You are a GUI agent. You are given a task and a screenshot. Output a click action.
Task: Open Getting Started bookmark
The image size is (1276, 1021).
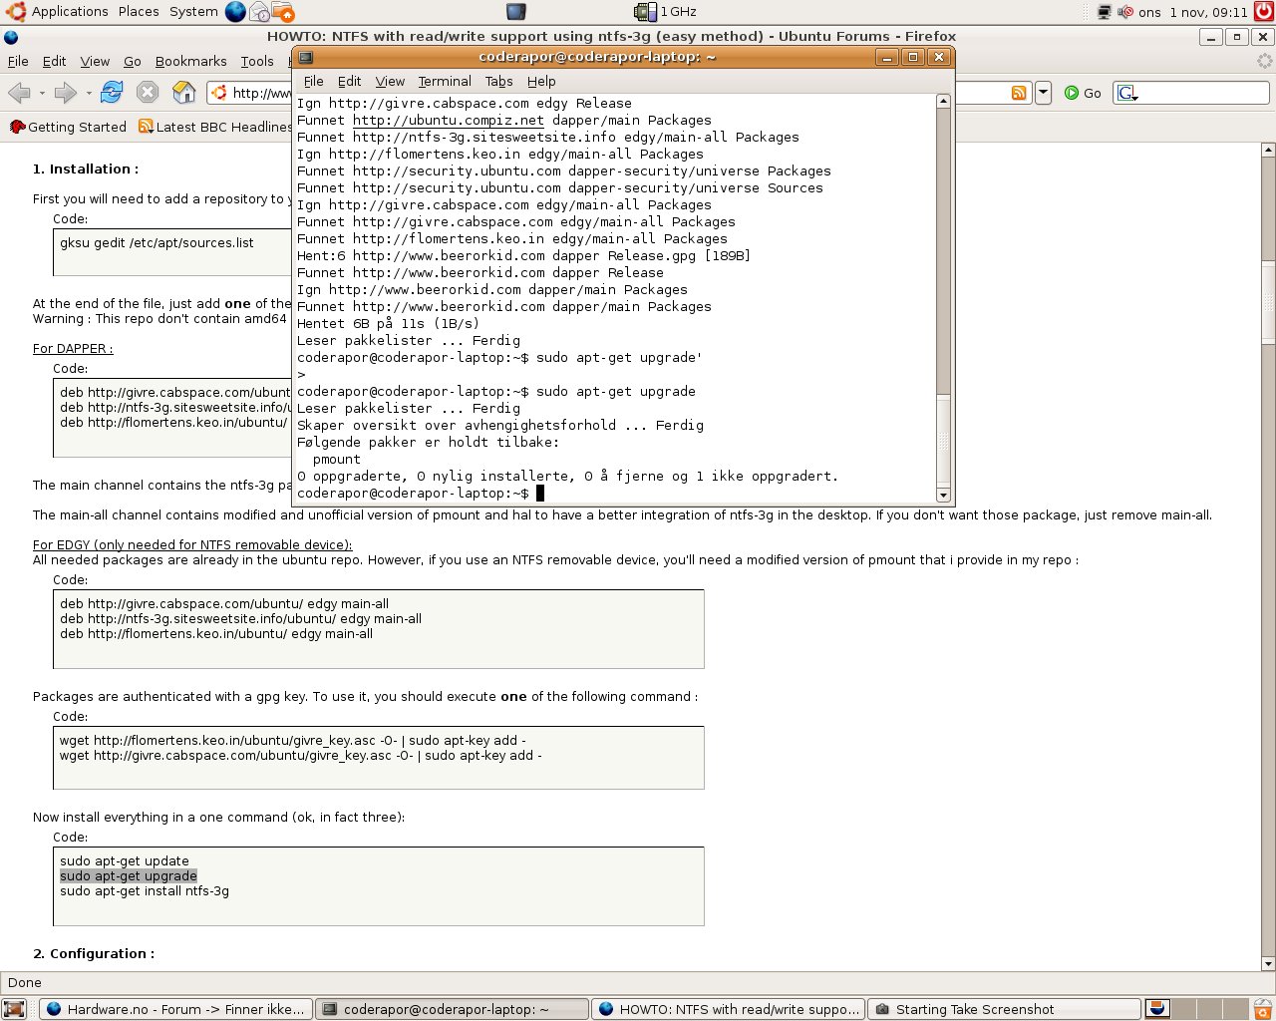pyautogui.click(x=68, y=127)
